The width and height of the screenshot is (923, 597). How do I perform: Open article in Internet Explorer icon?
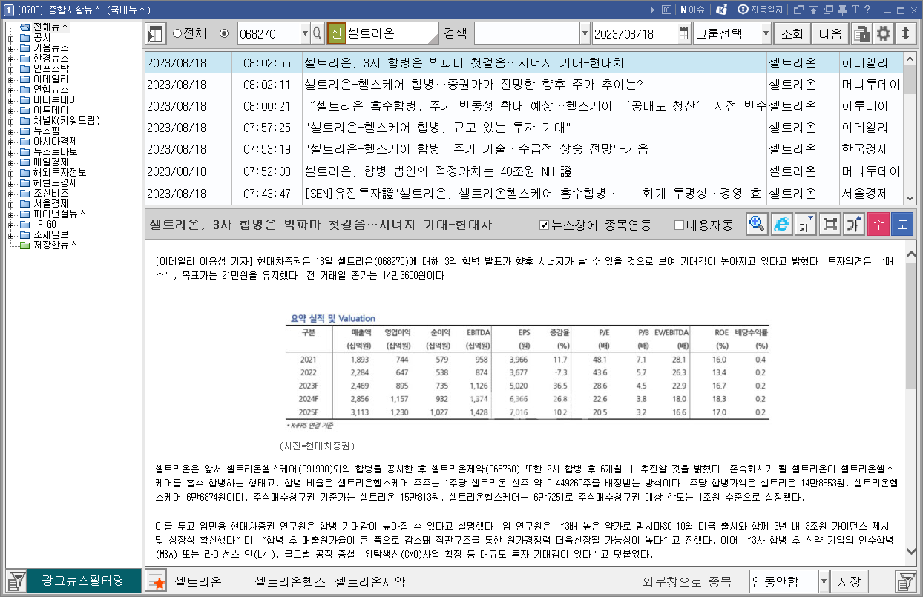click(x=781, y=224)
